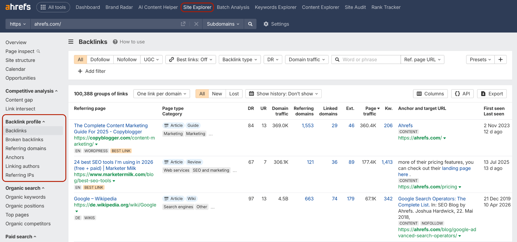This screenshot has height=242, width=517.
Task: Collapse Organic search section
Action: (x=25, y=188)
